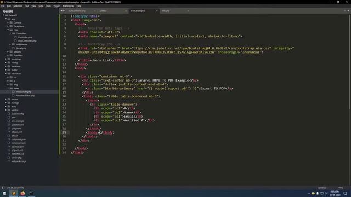Image resolution: width=351 pixels, height=197 pixels.
Task: Open UserController.php in the sidebar
Action: point(27,41)
